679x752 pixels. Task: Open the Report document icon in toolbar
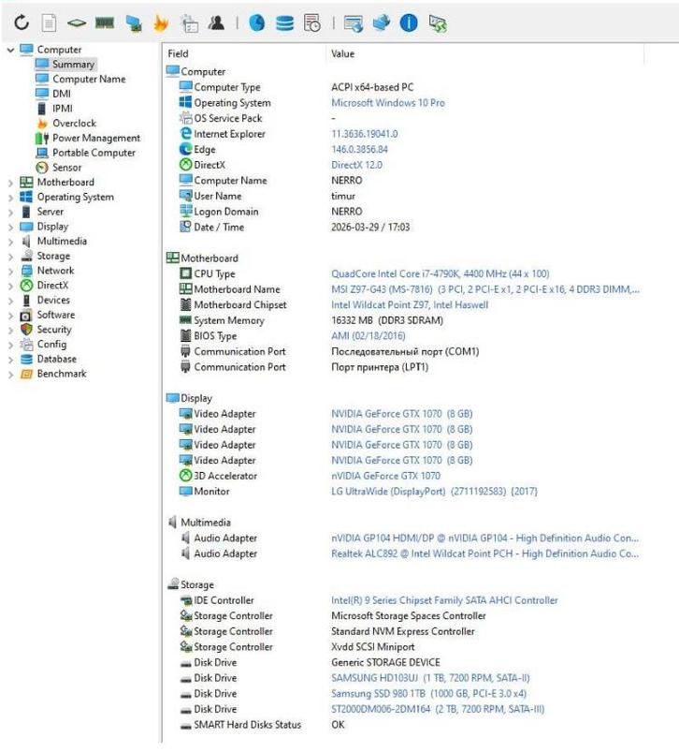click(49, 22)
